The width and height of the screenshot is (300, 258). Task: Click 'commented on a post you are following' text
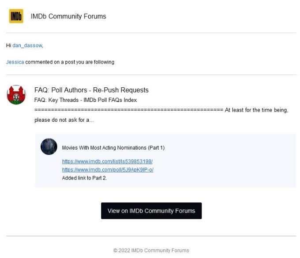tap(70, 62)
